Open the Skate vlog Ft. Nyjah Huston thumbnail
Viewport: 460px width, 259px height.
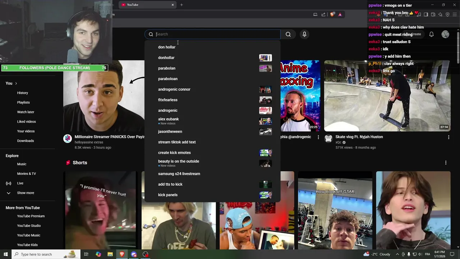[x=387, y=96]
